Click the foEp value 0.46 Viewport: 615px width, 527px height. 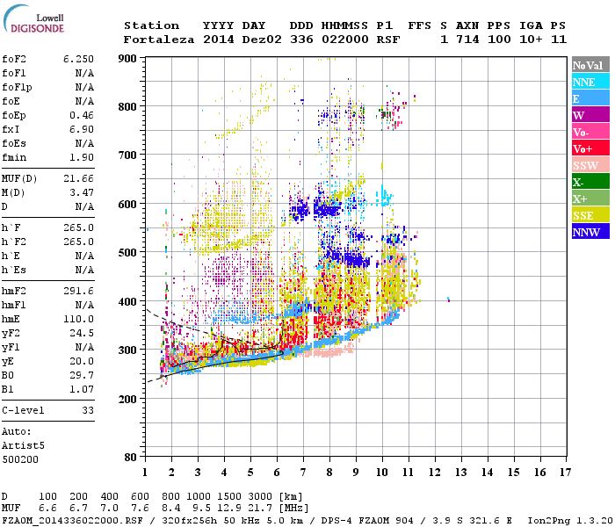click(82, 115)
